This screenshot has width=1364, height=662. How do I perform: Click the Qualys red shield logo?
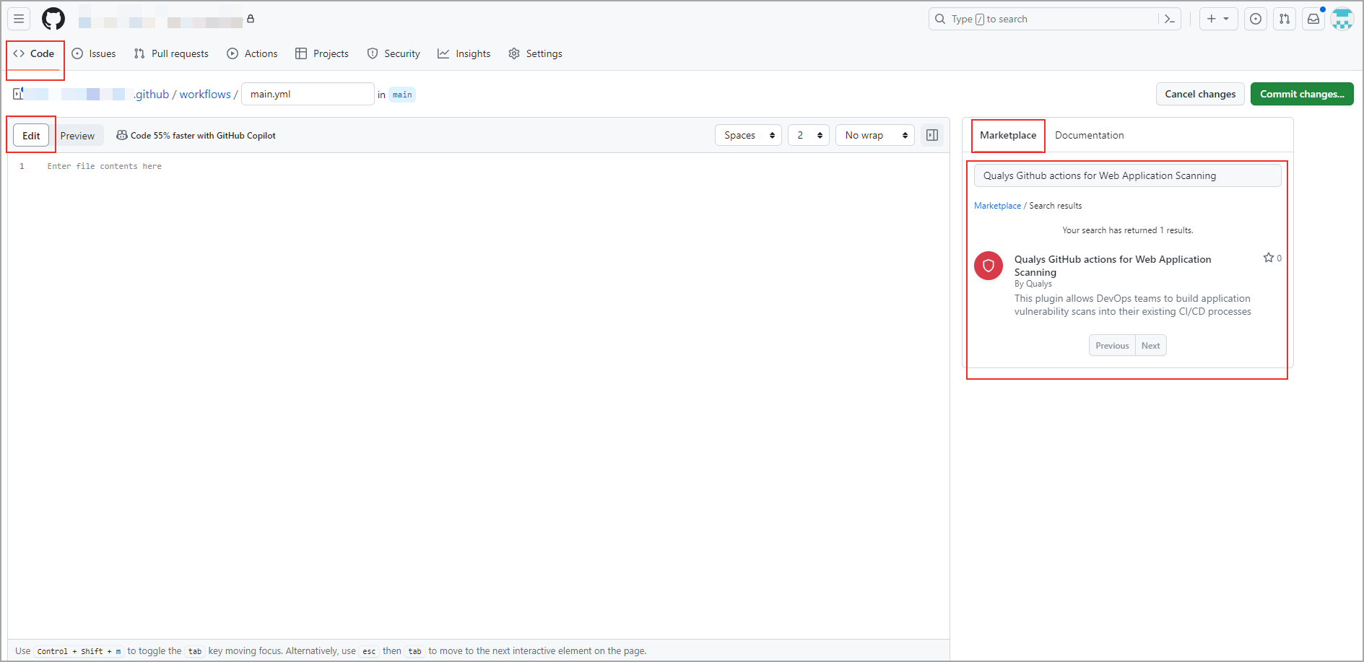[989, 266]
